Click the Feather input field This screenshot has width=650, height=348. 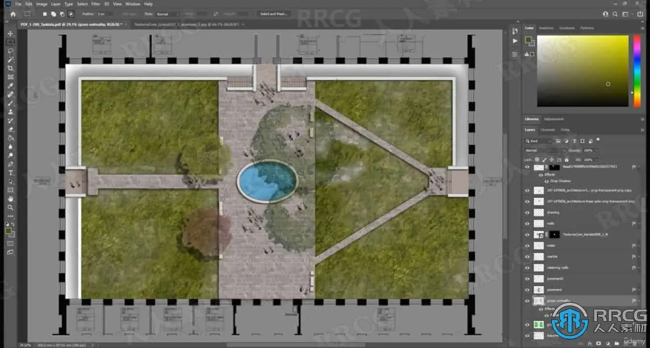pyautogui.click(x=105, y=14)
